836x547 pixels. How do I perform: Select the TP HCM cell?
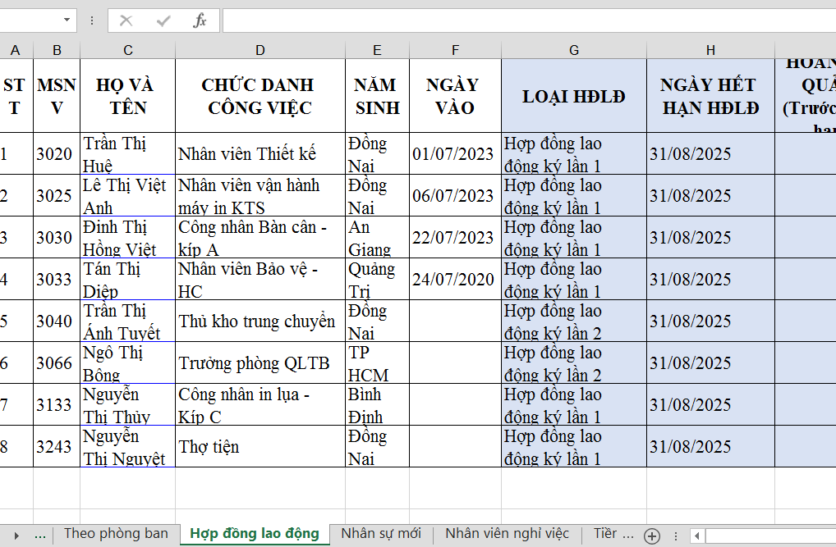pyautogui.click(x=377, y=362)
